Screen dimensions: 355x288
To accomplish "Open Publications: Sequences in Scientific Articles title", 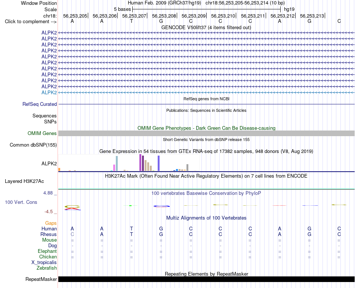I will click(206, 110).
